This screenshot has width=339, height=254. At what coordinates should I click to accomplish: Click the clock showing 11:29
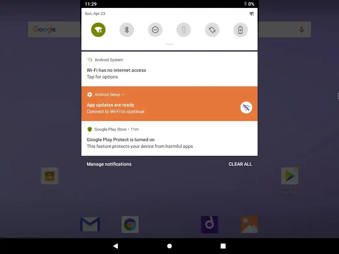point(91,4)
